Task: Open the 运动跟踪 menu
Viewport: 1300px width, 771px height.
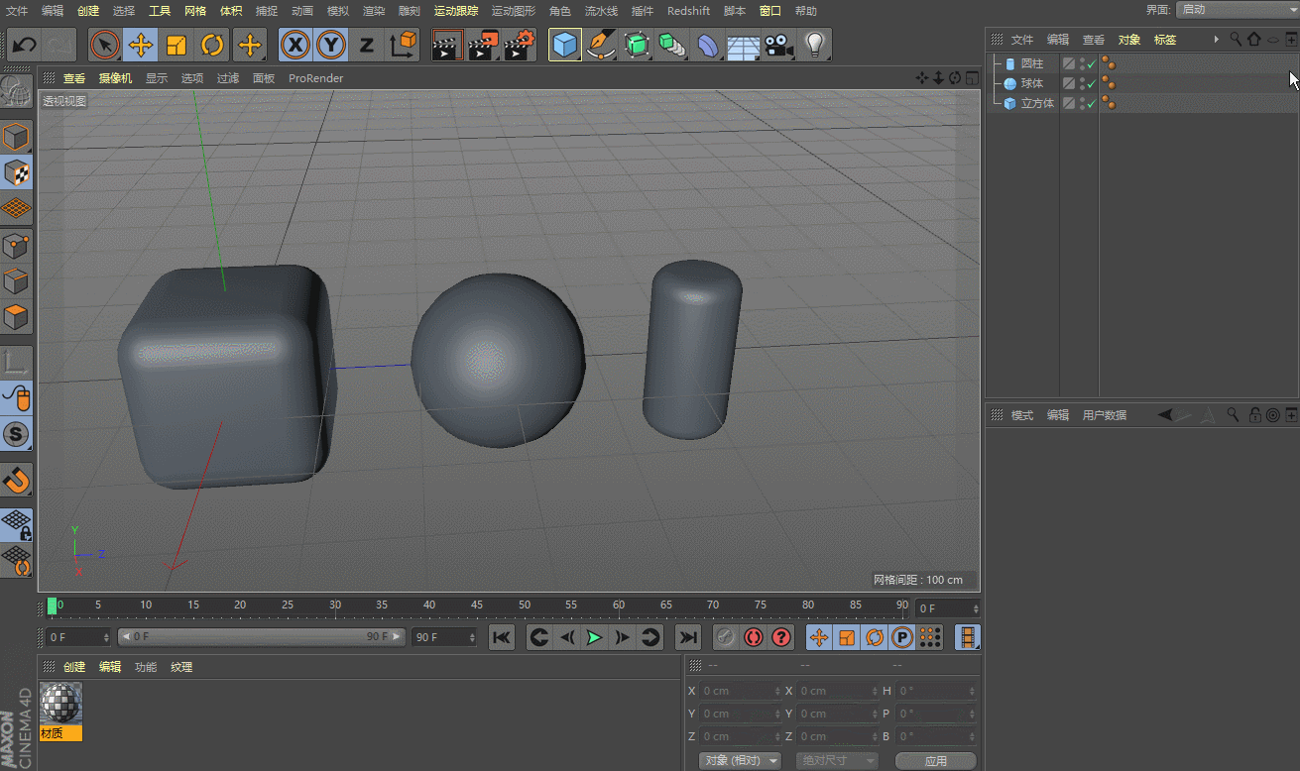Action: tap(455, 11)
